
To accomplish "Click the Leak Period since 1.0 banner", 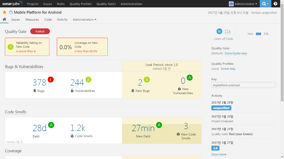I will click(162, 66).
